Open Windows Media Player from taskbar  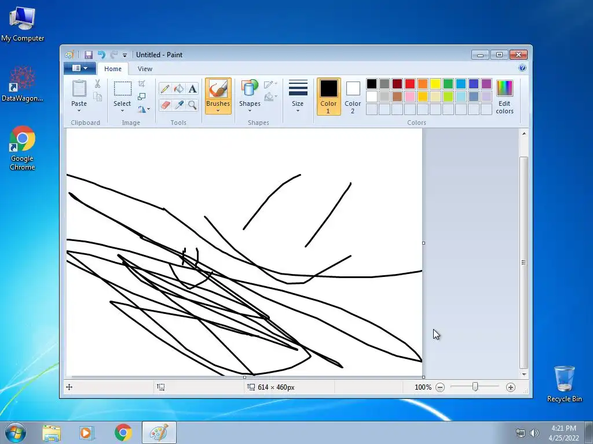point(87,432)
